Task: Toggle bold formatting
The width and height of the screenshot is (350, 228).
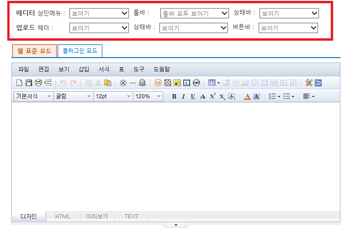Action: [174, 96]
